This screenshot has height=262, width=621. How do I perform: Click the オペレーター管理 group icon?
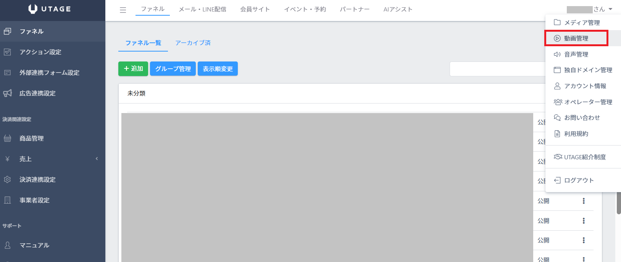tap(558, 102)
